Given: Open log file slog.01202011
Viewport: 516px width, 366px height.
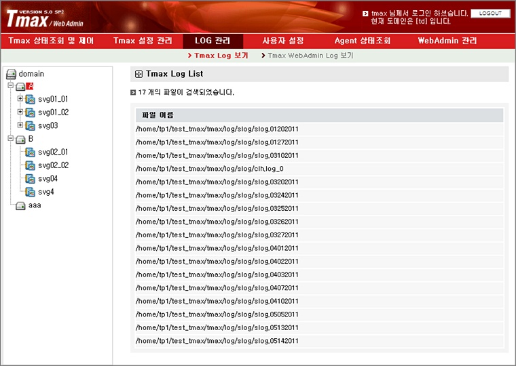Looking at the screenshot, I should [217, 129].
